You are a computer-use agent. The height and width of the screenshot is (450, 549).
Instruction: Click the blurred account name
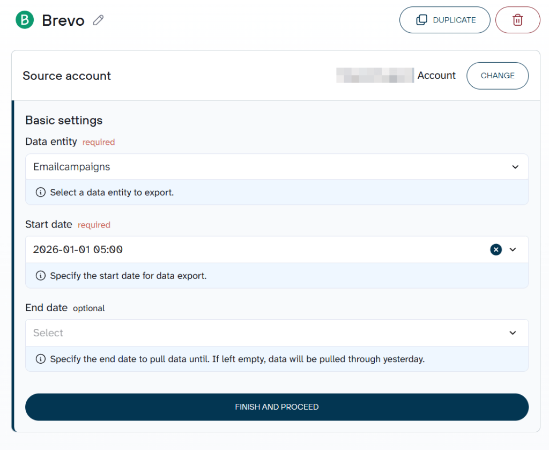[375, 76]
